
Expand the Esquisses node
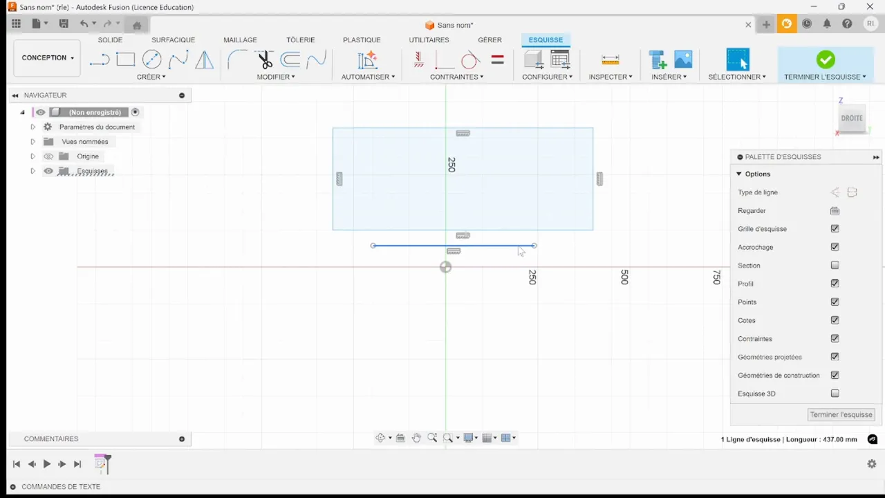32,171
